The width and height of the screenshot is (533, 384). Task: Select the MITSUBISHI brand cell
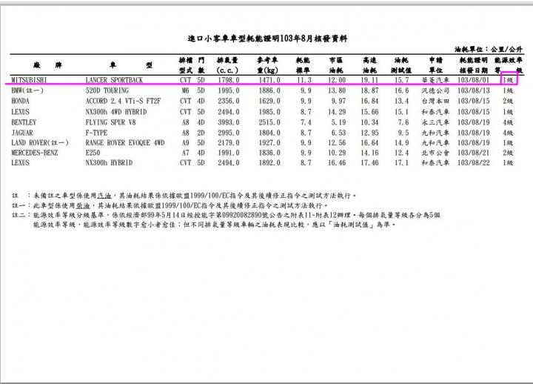29,80
